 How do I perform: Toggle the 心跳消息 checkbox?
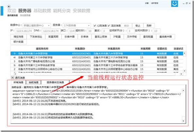click(95, 25)
